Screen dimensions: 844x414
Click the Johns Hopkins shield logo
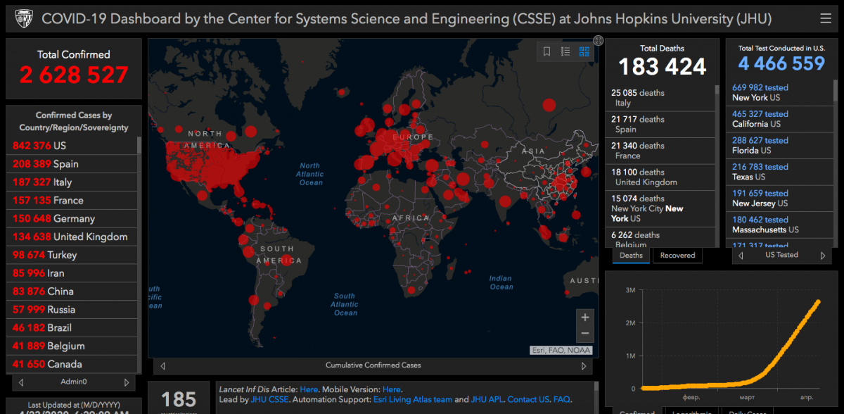[x=23, y=18]
